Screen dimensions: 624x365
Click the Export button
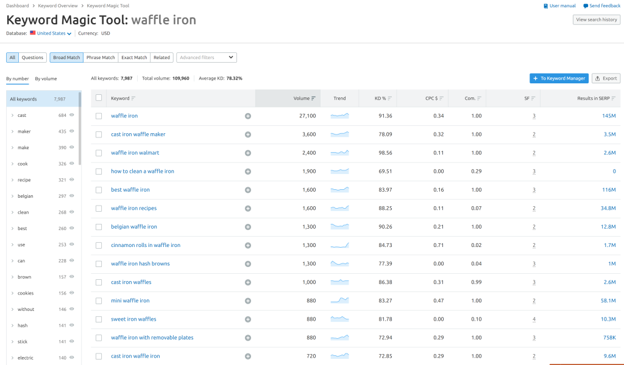[x=606, y=78]
